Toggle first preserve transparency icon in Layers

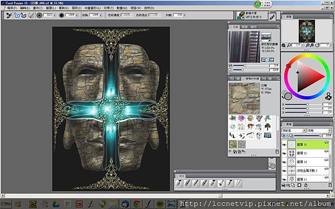tap(284, 135)
